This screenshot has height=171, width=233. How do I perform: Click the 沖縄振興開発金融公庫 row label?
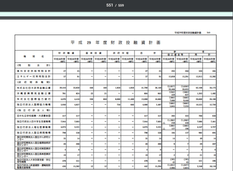pyautogui.click(x=34, y=94)
